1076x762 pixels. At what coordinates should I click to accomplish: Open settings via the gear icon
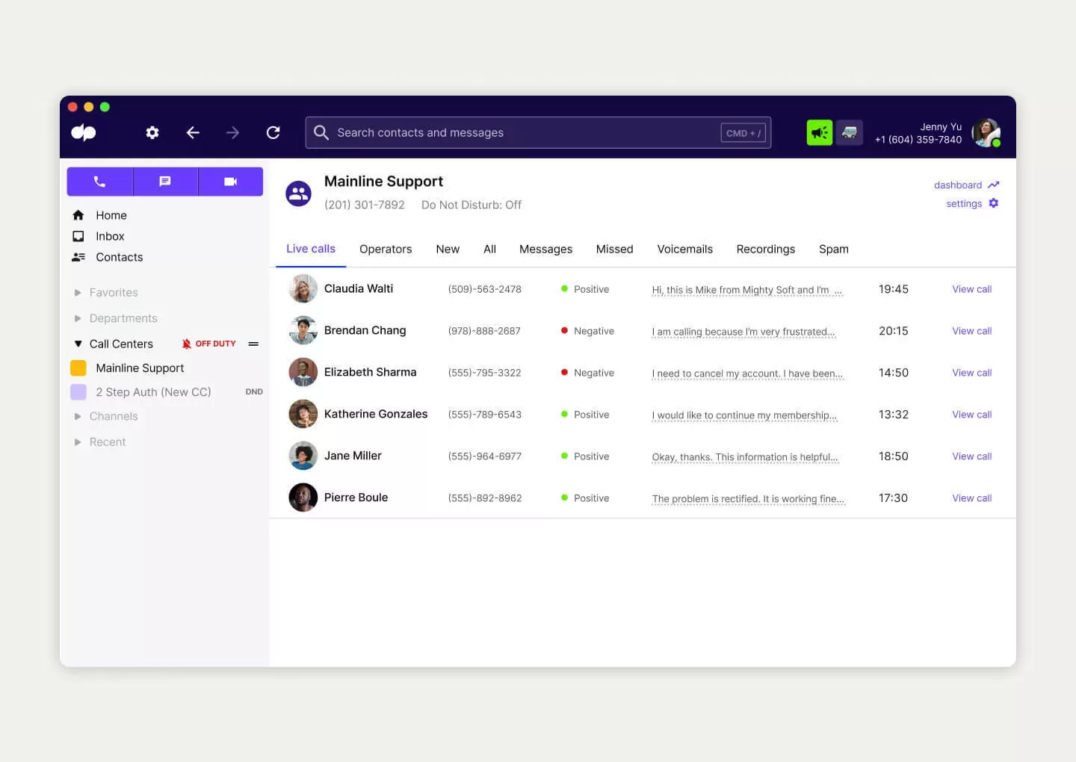[x=152, y=132]
